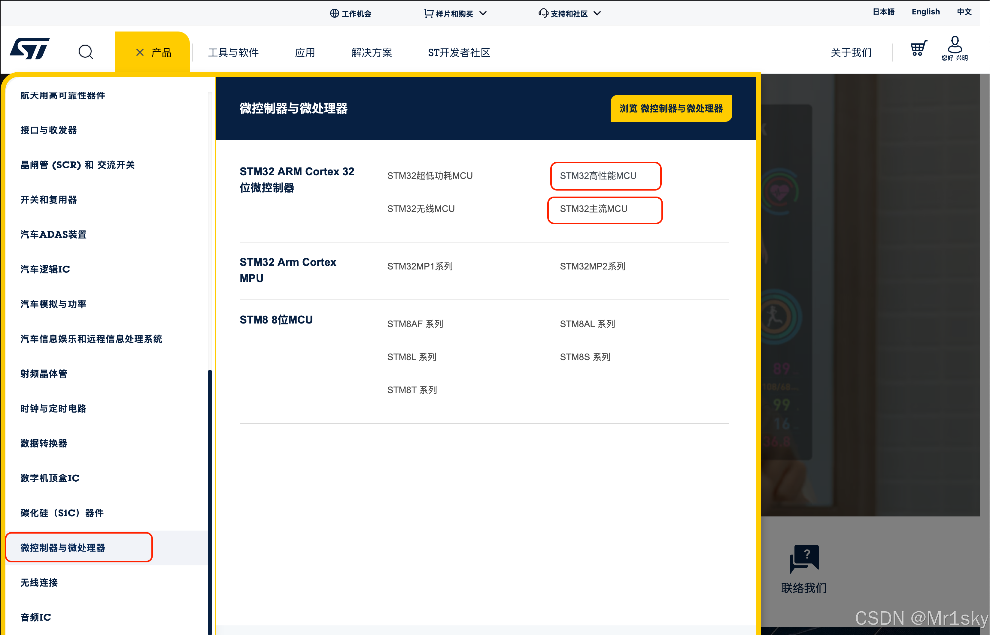Select 数据转换器 category in sidebar
The width and height of the screenshot is (990, 635).
pos(44,443)
